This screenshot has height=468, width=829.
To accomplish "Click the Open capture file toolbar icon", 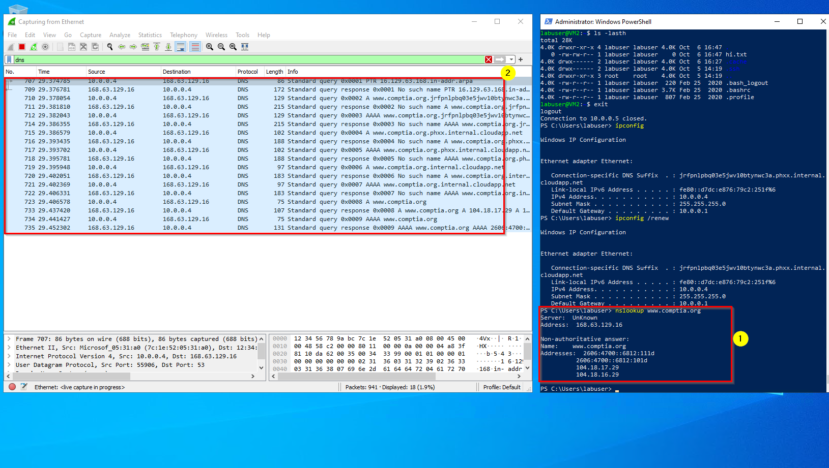I will click(60, 47).
